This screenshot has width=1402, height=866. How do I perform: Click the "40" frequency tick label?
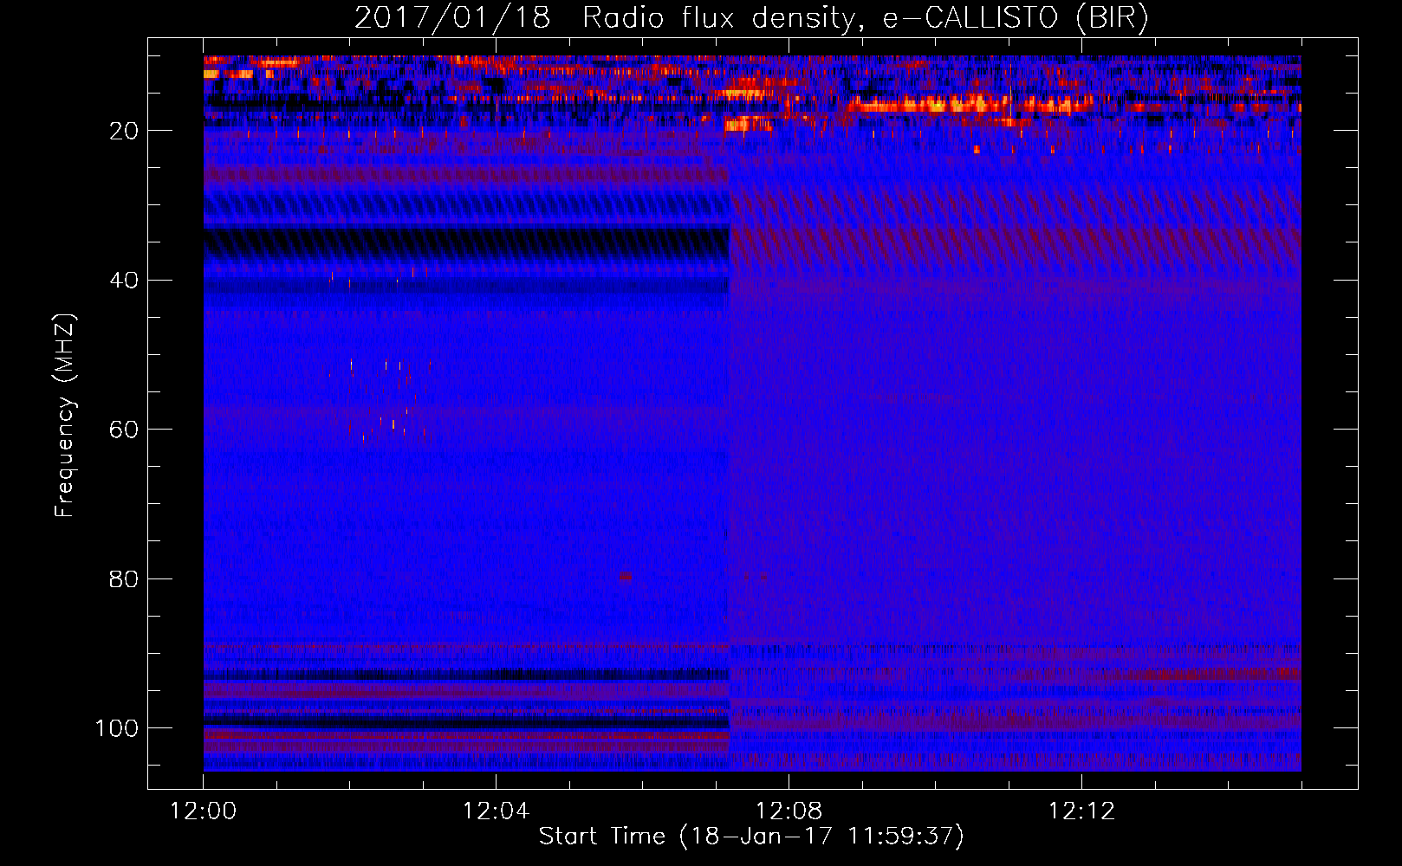(x=124, y=281)
